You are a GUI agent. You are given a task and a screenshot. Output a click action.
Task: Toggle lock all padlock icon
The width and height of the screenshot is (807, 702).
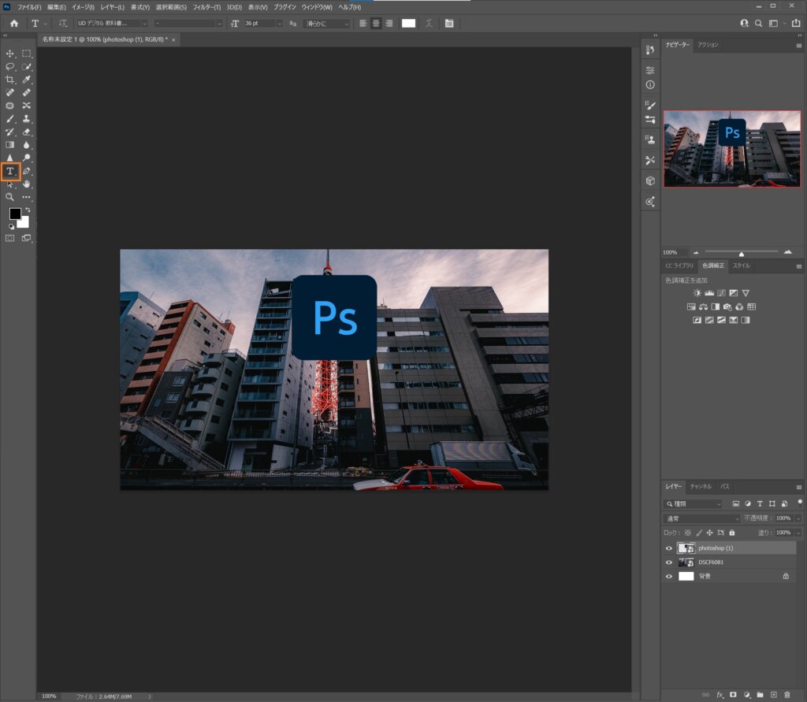(732, 533)
